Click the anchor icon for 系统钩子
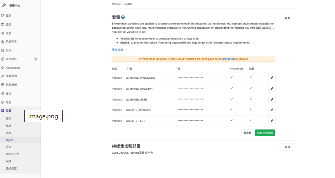The width and height of the screenshot is (335, 178). [3, 41]
